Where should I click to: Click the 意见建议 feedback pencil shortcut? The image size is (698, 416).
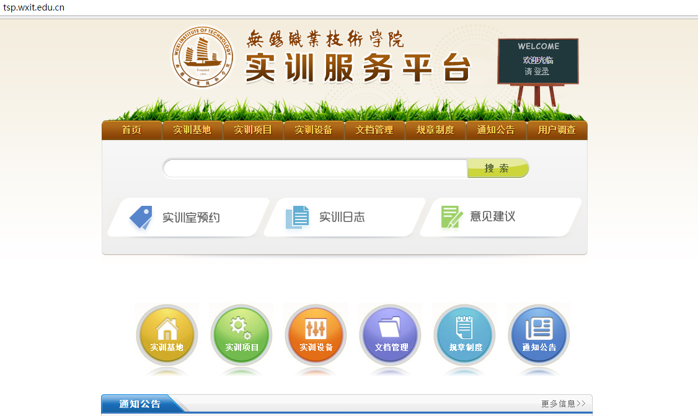click(x=500, y=217)
